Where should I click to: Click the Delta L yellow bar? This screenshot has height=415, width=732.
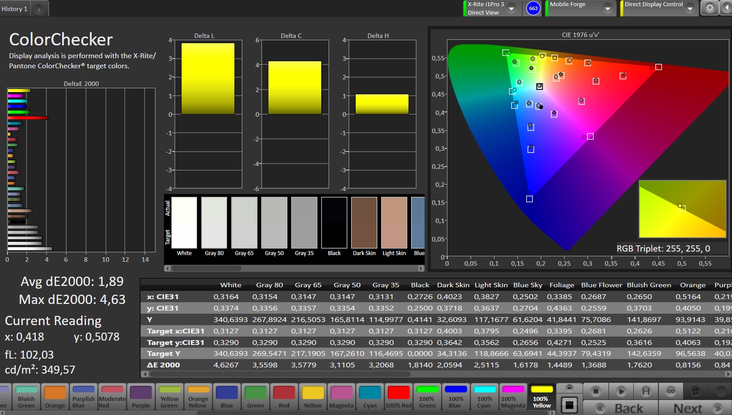click(x=208, y=78)
